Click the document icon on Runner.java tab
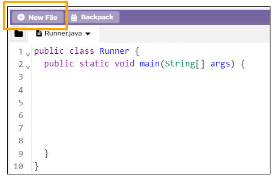Viewport: 275px width, 180px height. tap(39, 34)
